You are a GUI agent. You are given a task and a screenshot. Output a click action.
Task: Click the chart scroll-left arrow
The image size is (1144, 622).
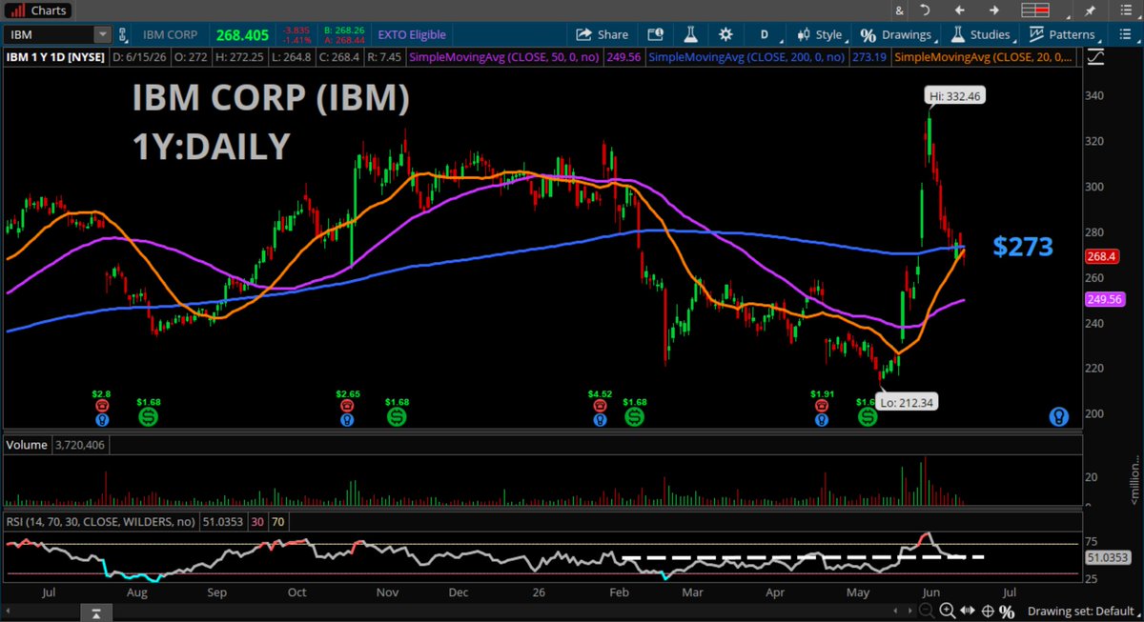[x=896, y=611]
